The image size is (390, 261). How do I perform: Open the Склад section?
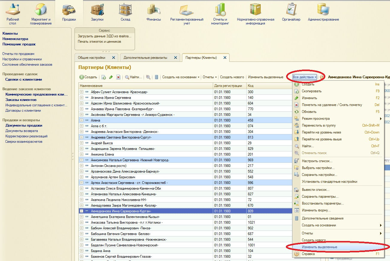pos(125,13)
